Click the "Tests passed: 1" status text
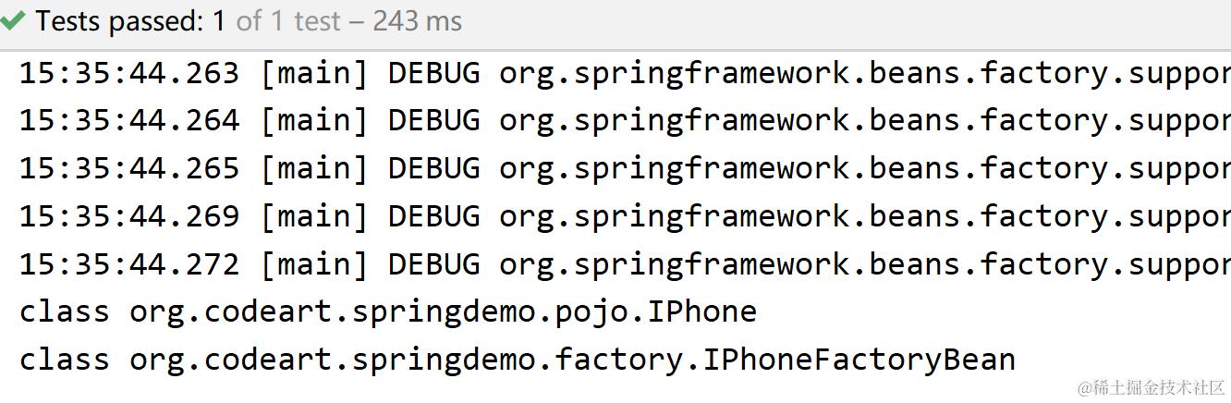1231x403 pixels. pos(130,21)
